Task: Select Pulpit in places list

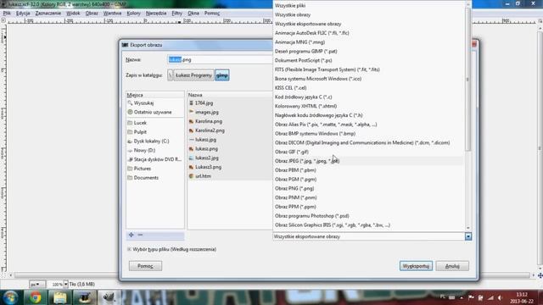Action: tap(155, 132)
